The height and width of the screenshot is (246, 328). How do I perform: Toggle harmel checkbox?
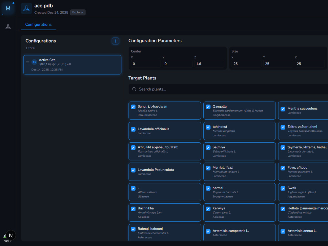click(208, 189)
